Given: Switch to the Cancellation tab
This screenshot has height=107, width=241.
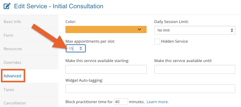Looking at the screenshot, I should [x=15, y=103].
